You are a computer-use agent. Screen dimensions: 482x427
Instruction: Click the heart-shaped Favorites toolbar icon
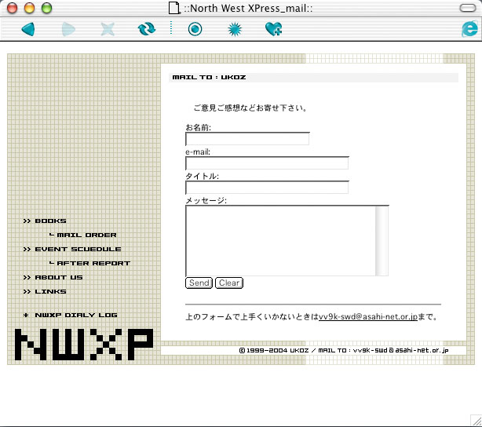pyautogui.click(x=273, y=29)
